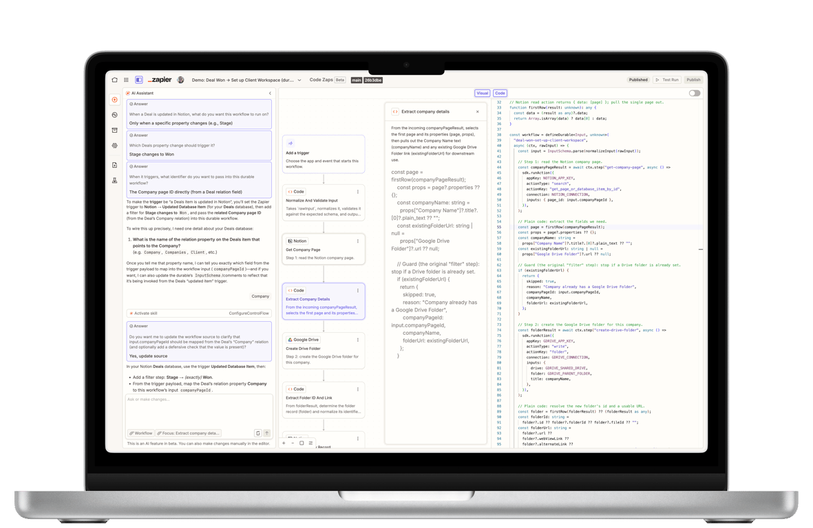The height and width of the screenshot is (528, 813).
Task: Click code line 55 const page
Action: [x=561, y=228]
